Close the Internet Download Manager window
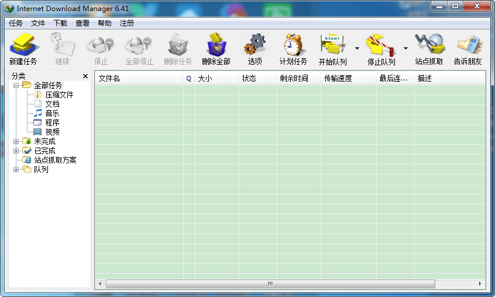This screenshot has height=297, width=495. coord(477,6)
